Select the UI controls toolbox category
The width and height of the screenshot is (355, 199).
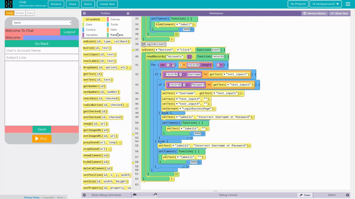coord(94,19)
